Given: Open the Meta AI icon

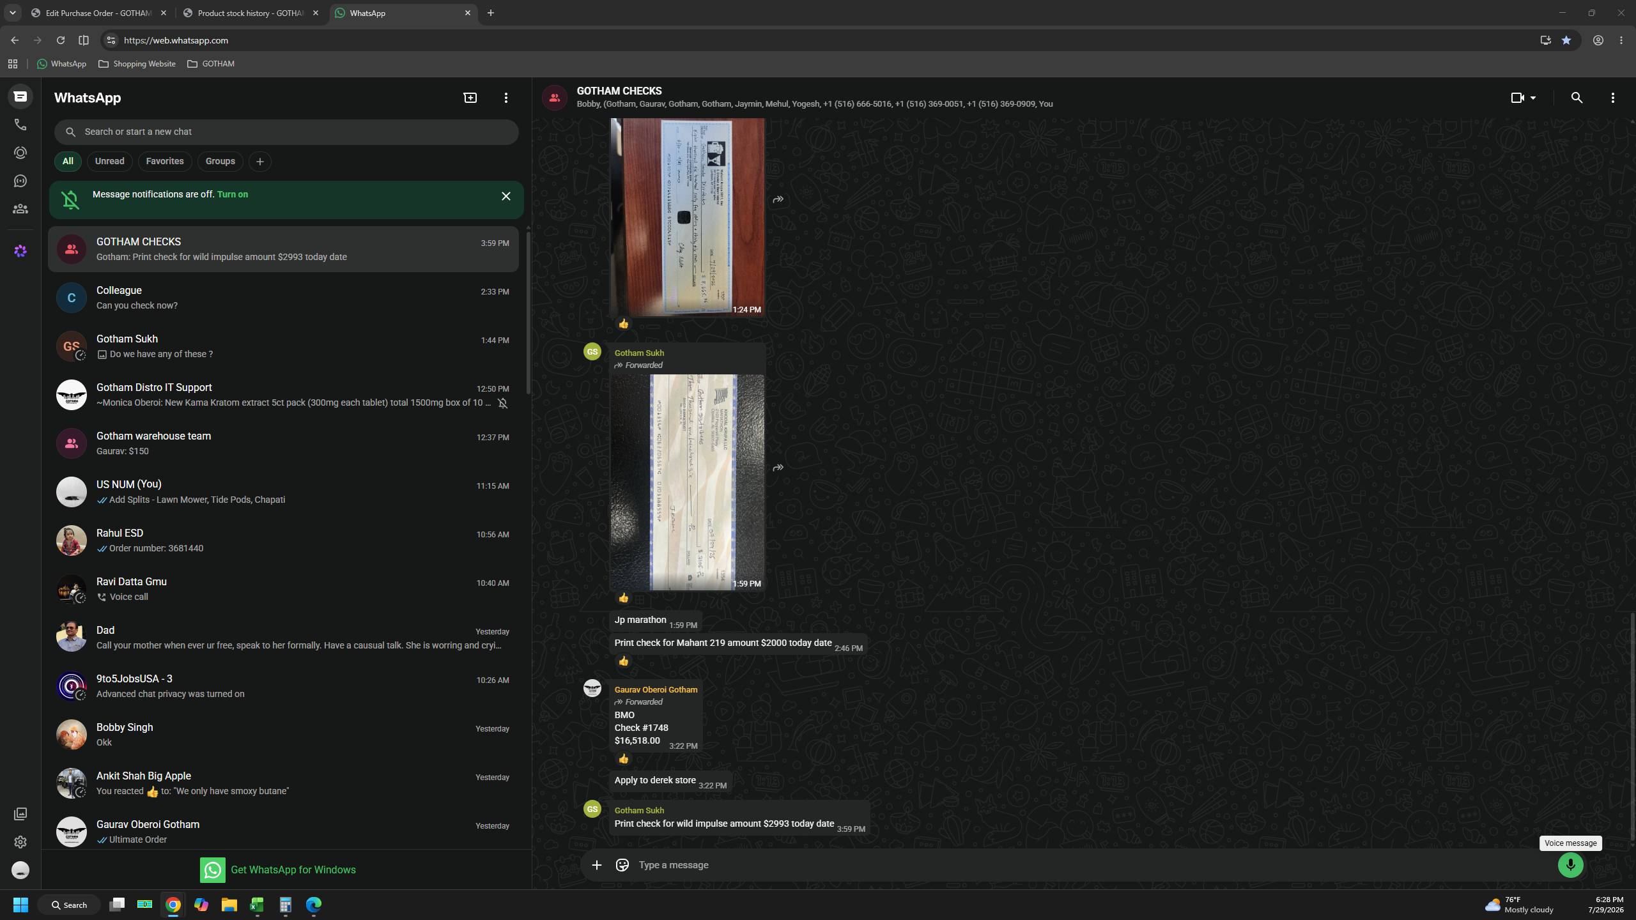Looking at the screenshot, I should pyautogui.click(x=20, y=251).
